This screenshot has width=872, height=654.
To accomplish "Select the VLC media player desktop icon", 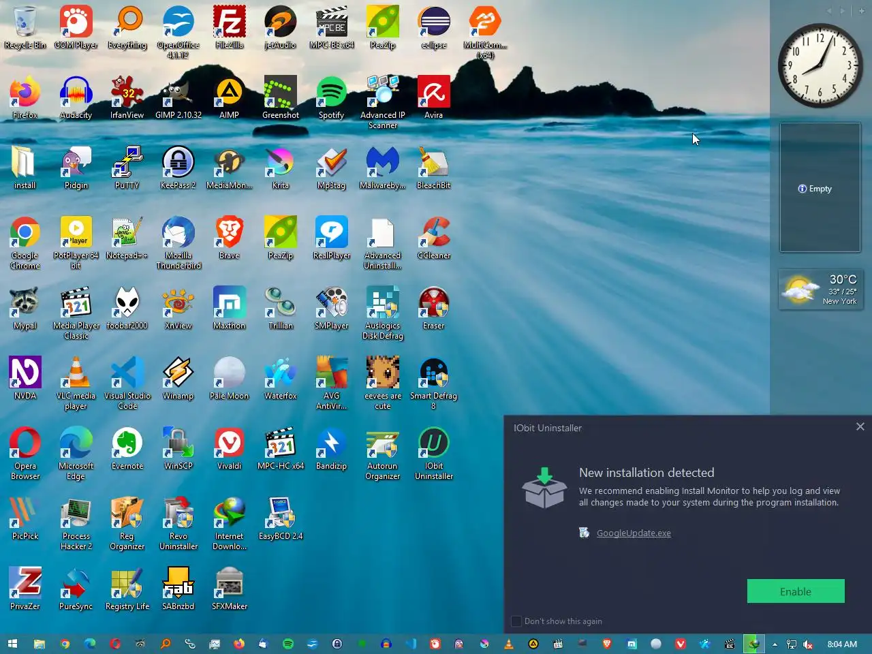I will 76,383.
